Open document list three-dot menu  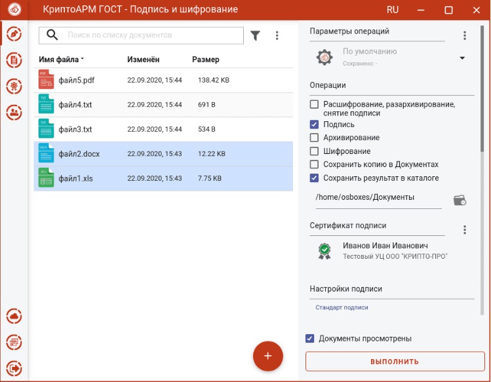(x=277, y=35)
